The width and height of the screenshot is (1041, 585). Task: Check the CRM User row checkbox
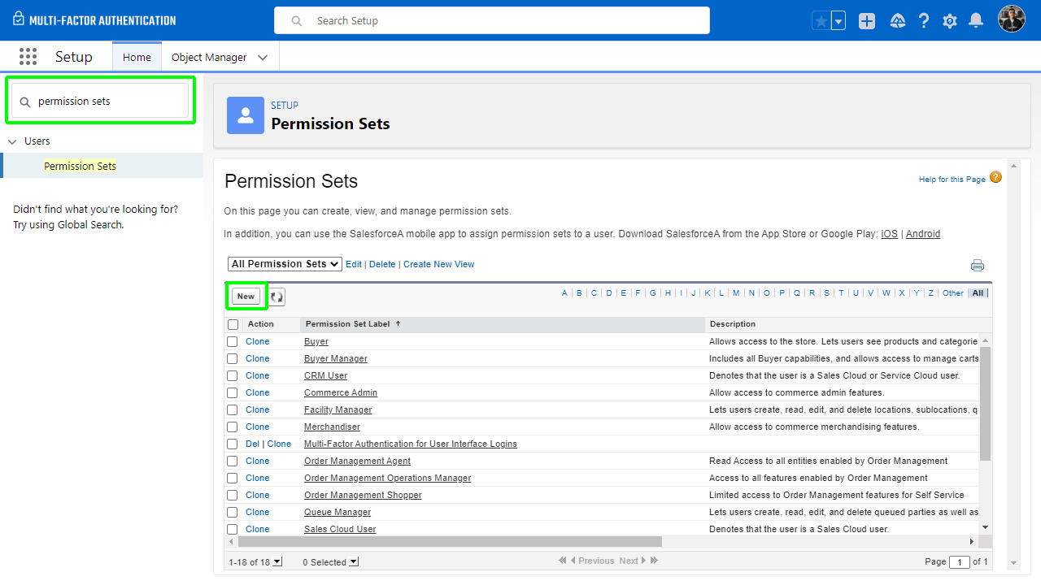point(233,375)
